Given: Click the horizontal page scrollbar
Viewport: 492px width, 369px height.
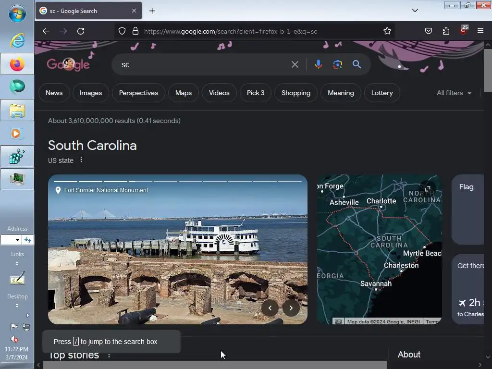Looking at the screenshot, I should pos(215,365).
